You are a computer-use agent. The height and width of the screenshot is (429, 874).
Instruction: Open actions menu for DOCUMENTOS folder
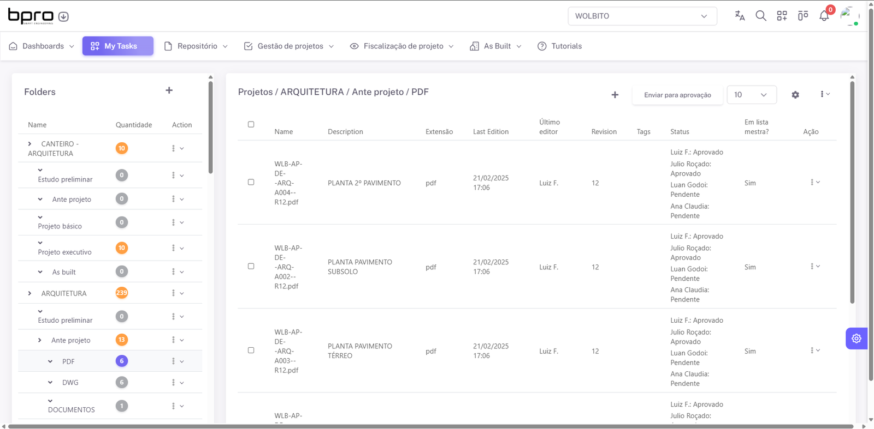click(178, 406)
